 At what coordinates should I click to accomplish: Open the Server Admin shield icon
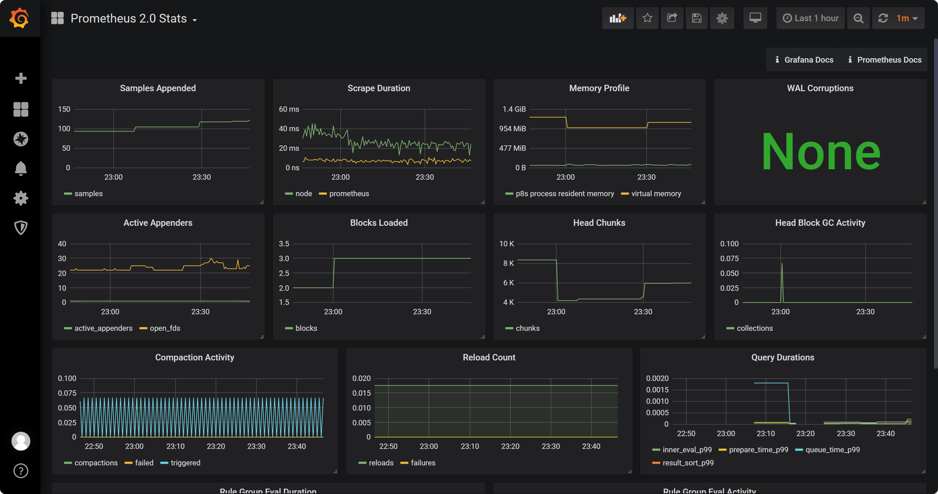(x=21, y=228)
